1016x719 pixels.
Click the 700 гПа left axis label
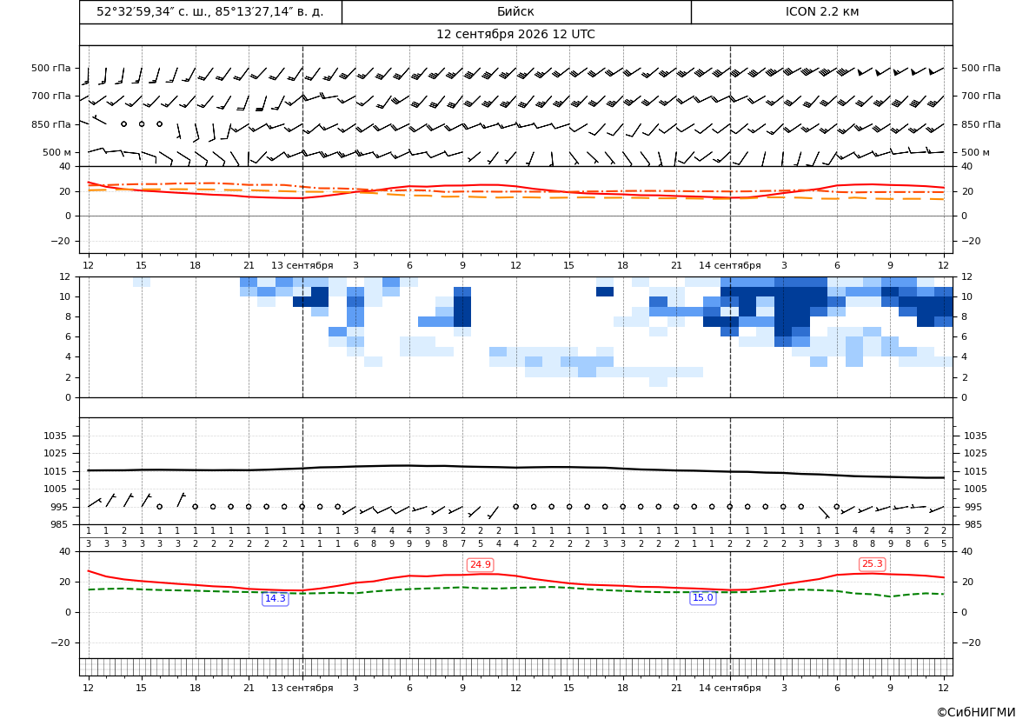(x=51, y=96)
